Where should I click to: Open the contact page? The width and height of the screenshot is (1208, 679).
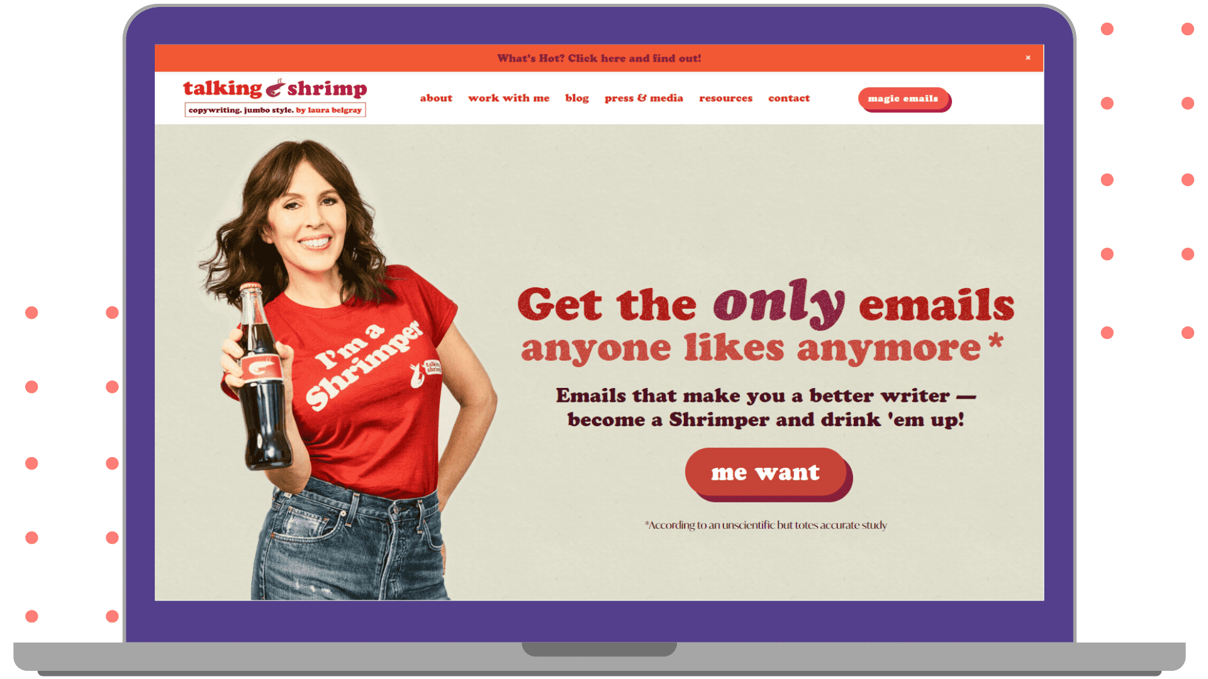pyautogui.click(x=789, y=98)
